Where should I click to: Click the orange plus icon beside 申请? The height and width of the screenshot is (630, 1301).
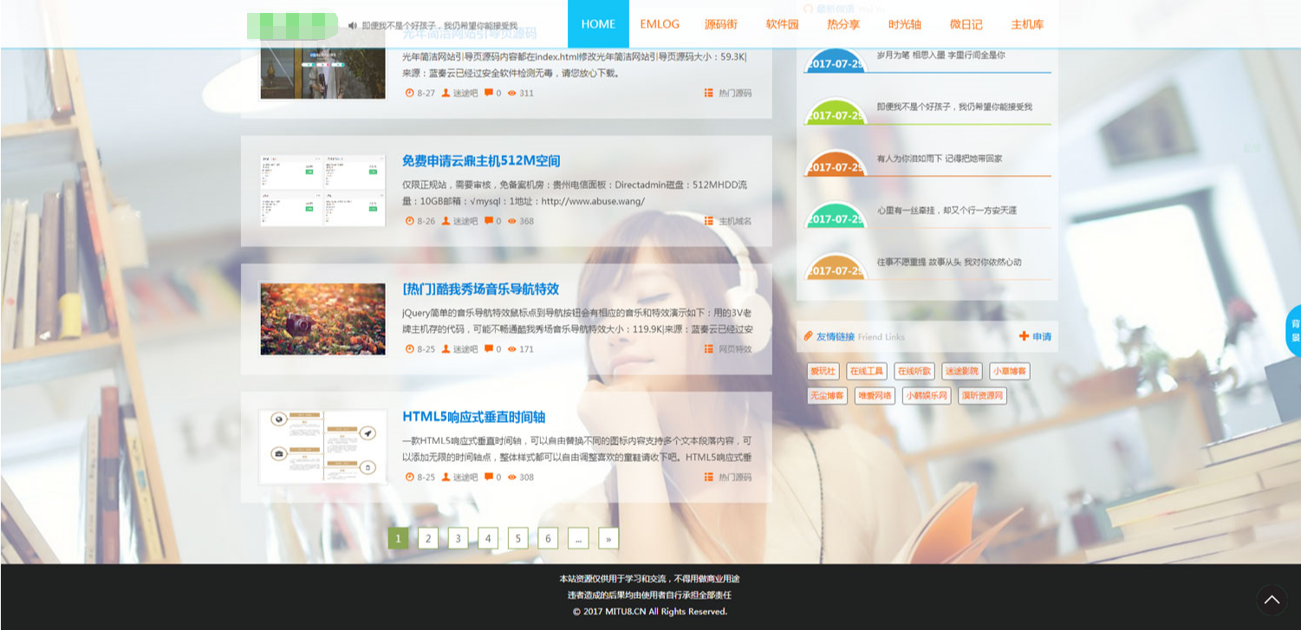point(1024,336)
